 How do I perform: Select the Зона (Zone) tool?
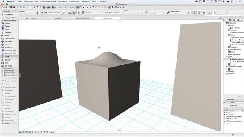9,63
